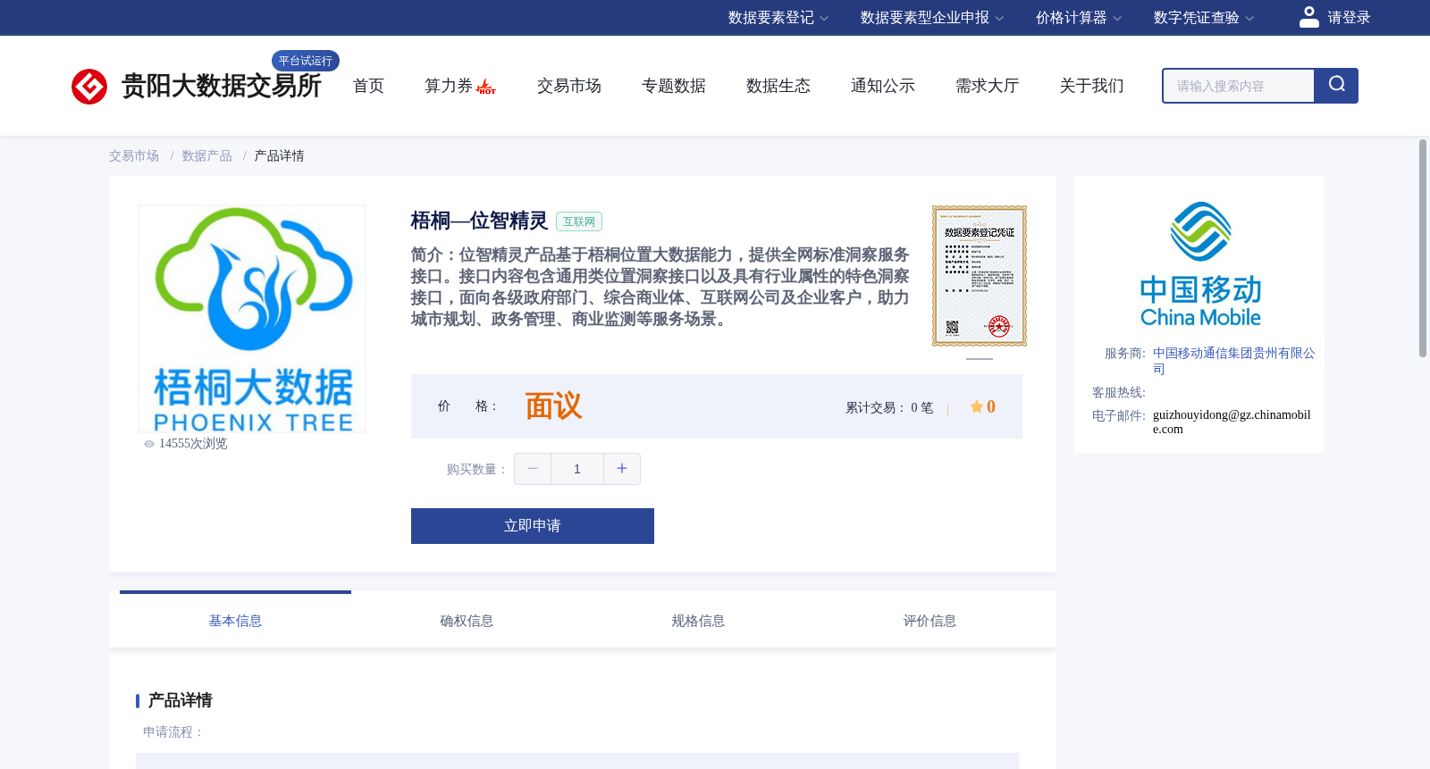The height and width of the screenshot is (769, 1430).
Task: Click the red Guiyang exchange logo icon
Action: coord(89,87)
